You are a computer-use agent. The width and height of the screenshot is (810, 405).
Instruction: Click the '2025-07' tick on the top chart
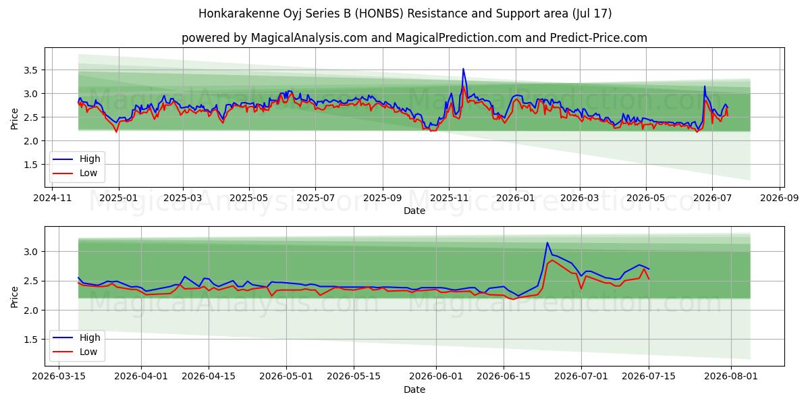[315, 198]
